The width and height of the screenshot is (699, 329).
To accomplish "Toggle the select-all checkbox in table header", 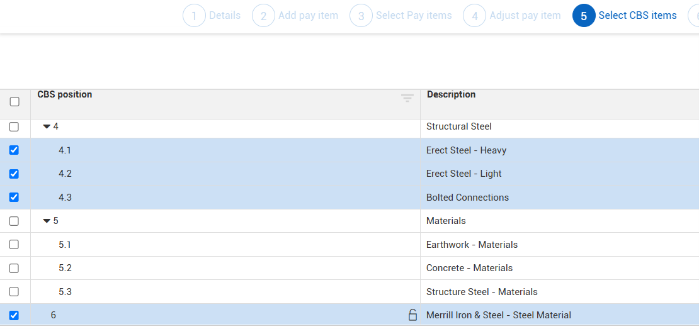I will click(x=14, y=101).
